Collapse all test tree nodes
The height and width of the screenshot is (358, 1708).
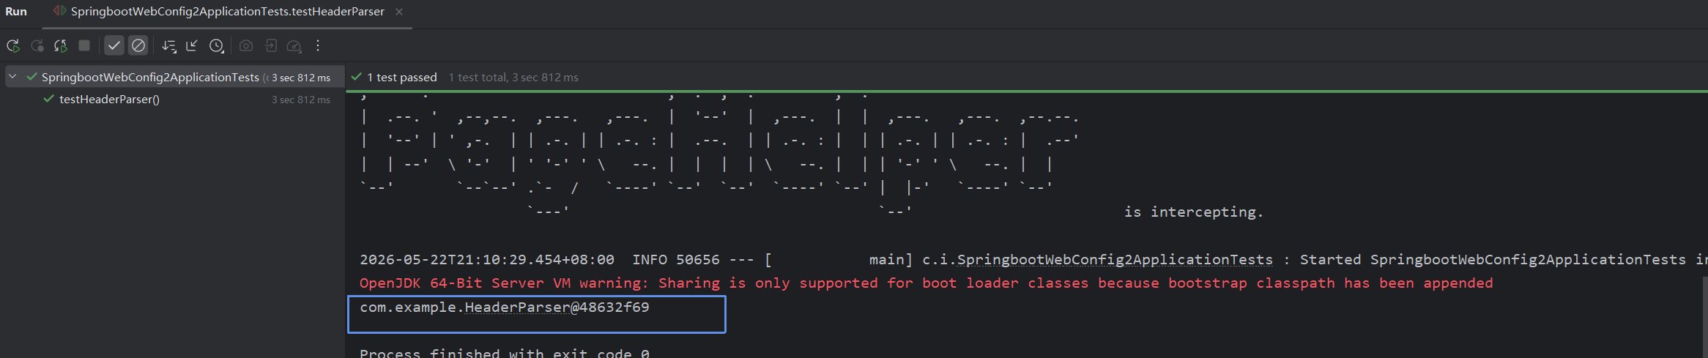pyautogui.click(x=192, y=45)
